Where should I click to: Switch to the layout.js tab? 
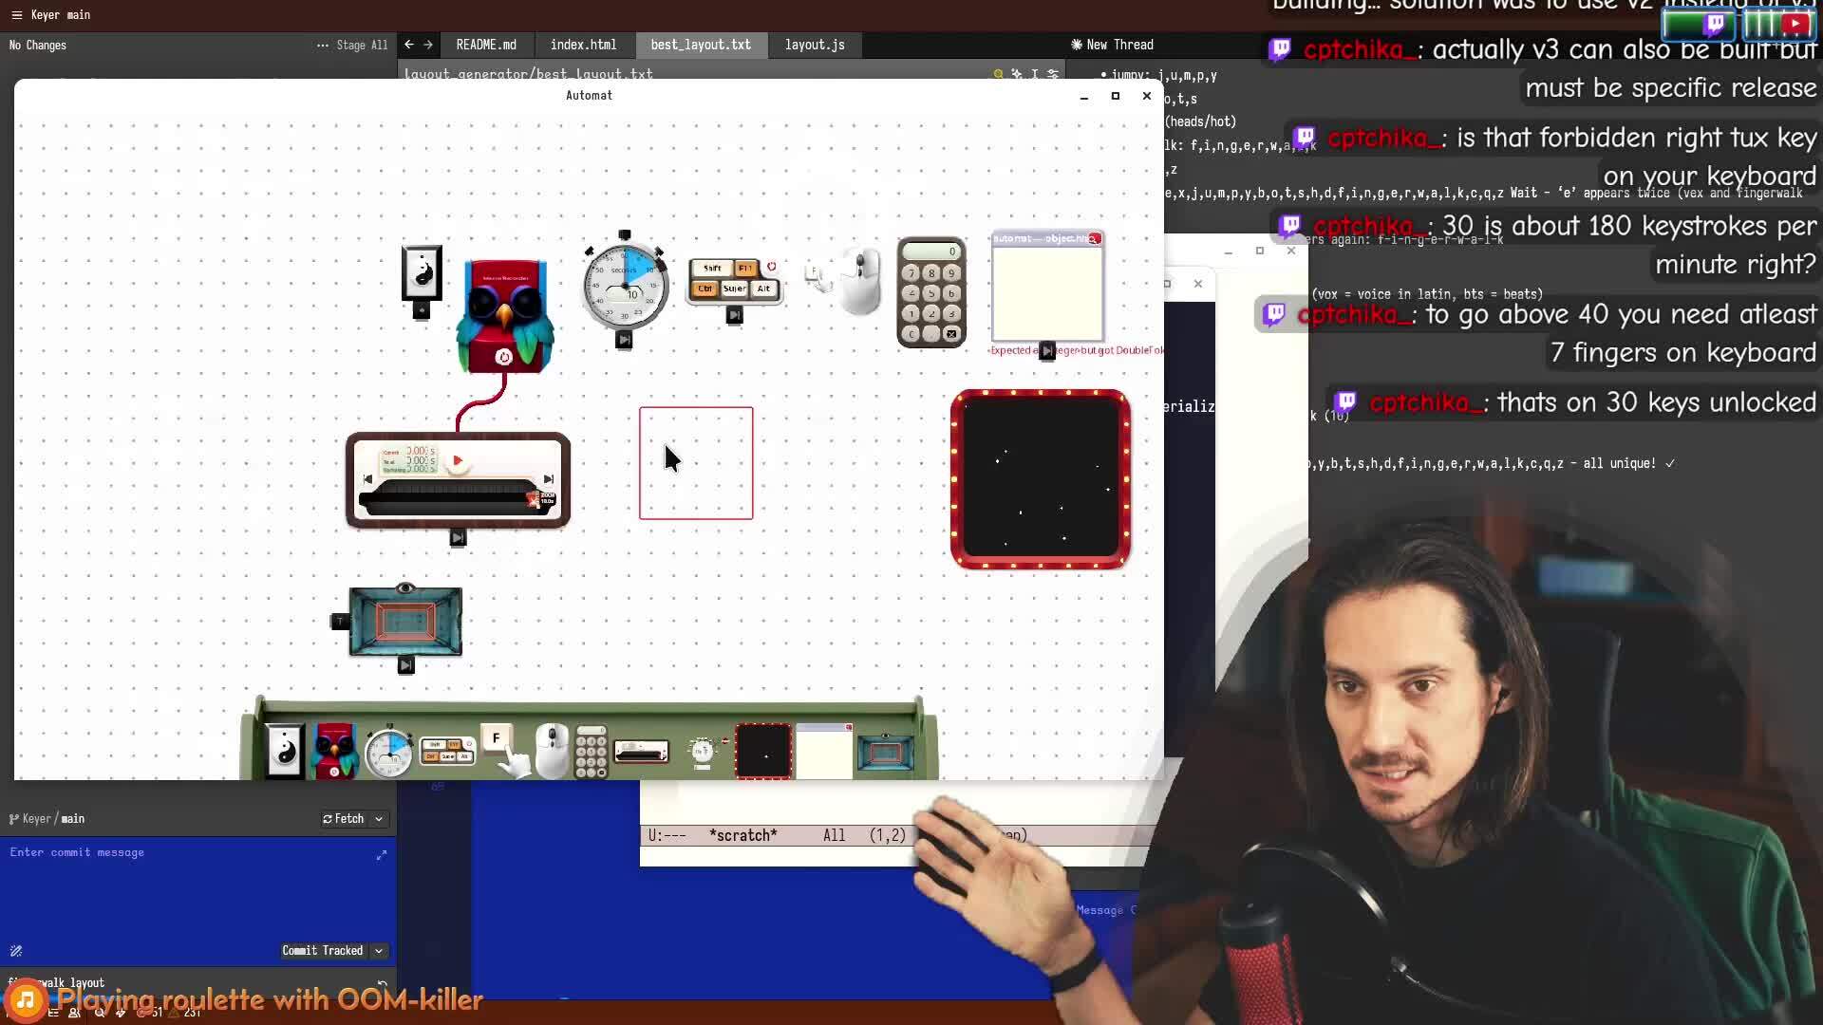(x=815, y=45)
